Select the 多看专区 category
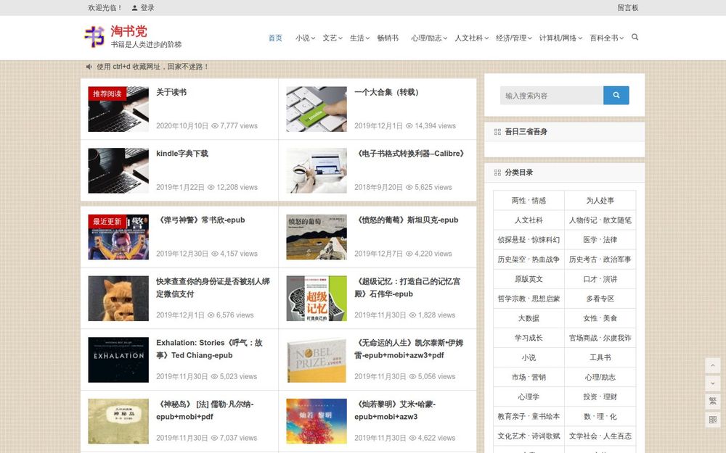 [x=600, y=299]
